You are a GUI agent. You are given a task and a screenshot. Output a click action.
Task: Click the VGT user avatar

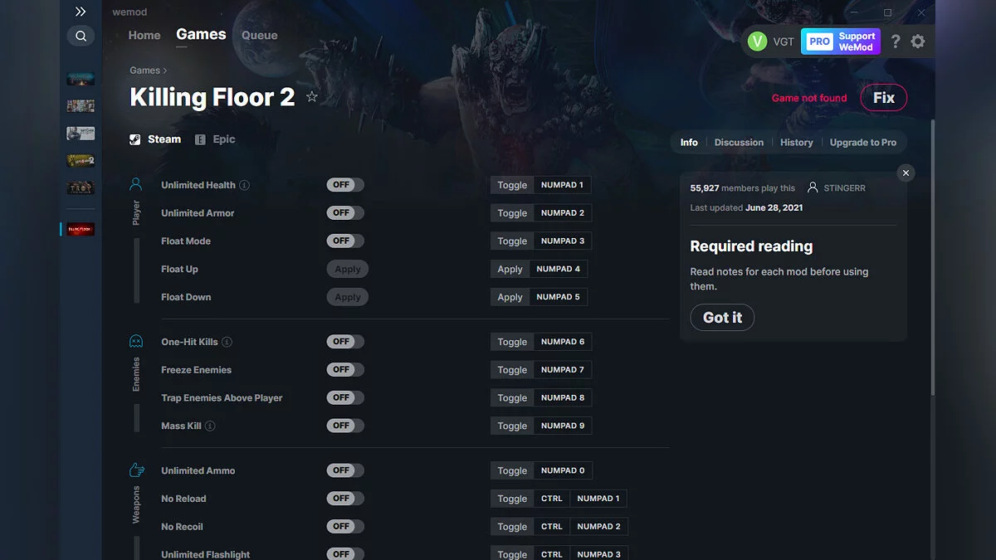[757, 41]
